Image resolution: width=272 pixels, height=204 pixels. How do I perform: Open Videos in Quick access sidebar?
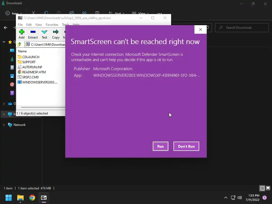pyautogui.click(x=12, y=93)
